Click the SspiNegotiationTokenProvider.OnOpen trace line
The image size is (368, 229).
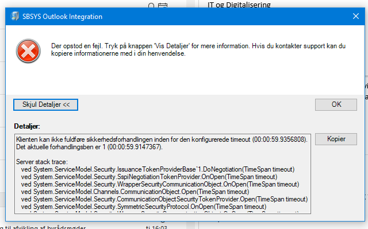149,177
